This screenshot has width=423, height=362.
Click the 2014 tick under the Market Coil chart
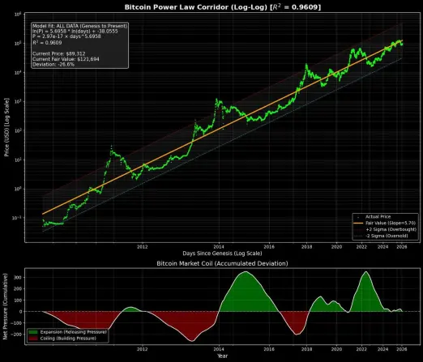click(219, 349)
